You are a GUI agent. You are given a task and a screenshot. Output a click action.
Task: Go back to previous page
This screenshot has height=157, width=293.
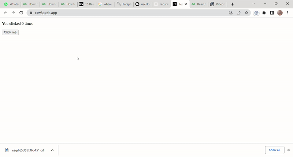pos(5,13)
